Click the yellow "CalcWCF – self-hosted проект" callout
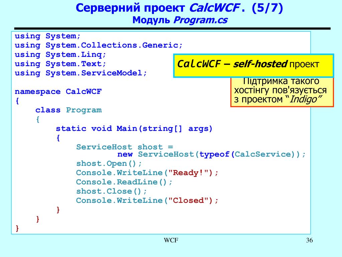Screen dimensions: 342x257 coord(254,66)
